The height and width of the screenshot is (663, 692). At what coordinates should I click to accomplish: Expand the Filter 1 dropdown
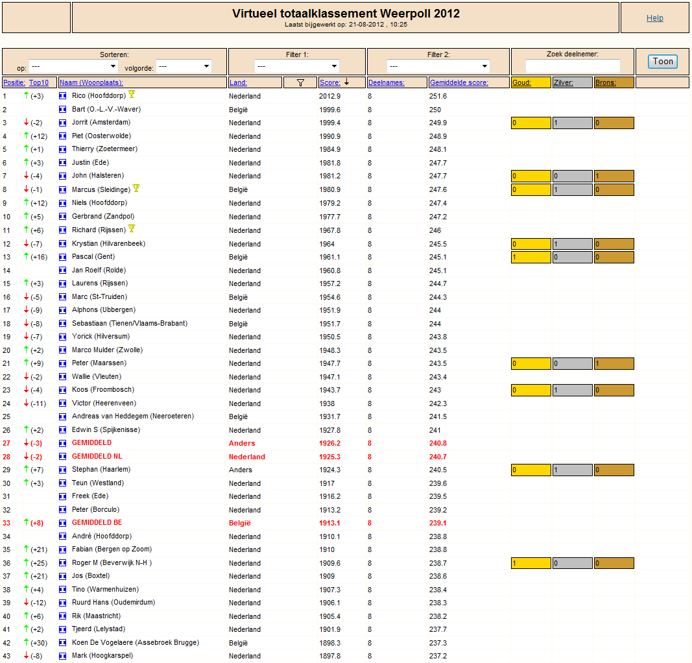(297, 67)
